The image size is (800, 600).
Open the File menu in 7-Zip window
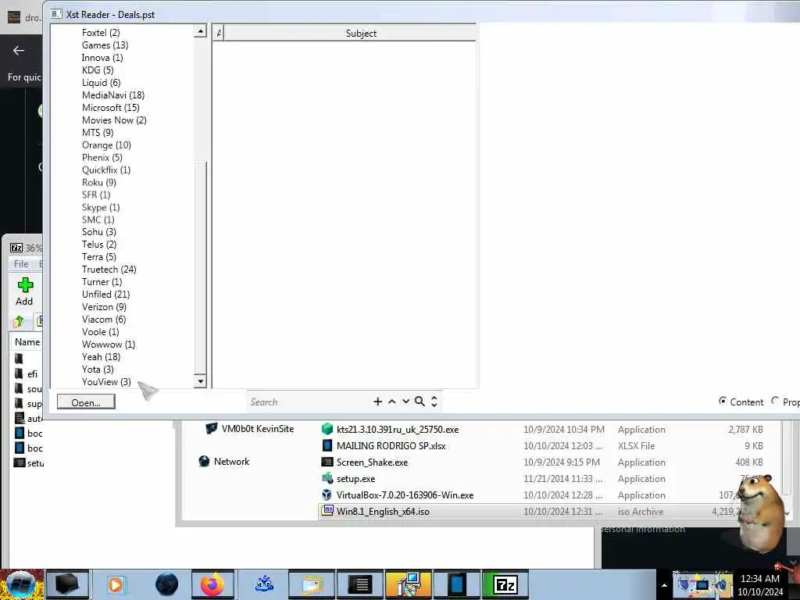(21, 264)
